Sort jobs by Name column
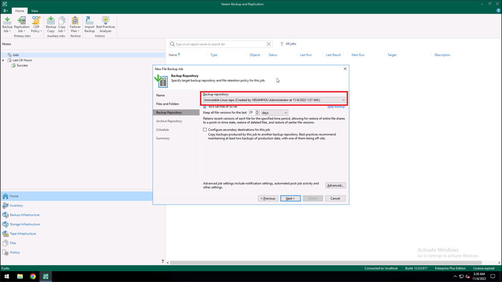 coord(173,55)
